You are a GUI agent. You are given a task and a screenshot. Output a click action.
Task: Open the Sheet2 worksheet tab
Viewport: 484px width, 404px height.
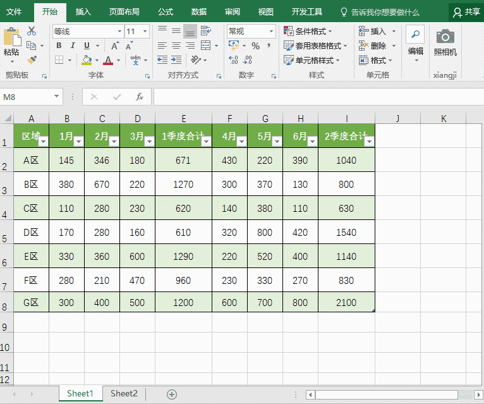tap(124, 393)
